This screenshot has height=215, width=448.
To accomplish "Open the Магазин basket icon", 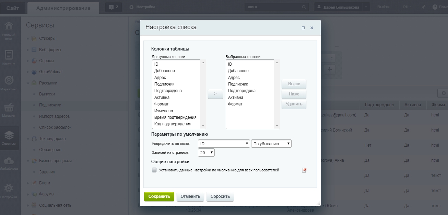I will [x=9, y=110].
